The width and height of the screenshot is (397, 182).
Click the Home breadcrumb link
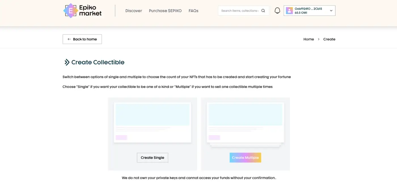[x=309, y=39]
